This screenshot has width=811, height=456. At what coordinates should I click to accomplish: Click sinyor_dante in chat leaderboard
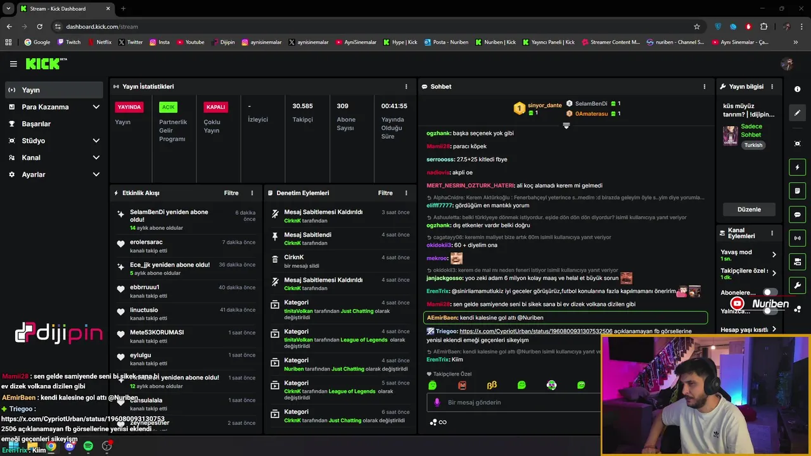pyautogui.click(x=545, y=105)
